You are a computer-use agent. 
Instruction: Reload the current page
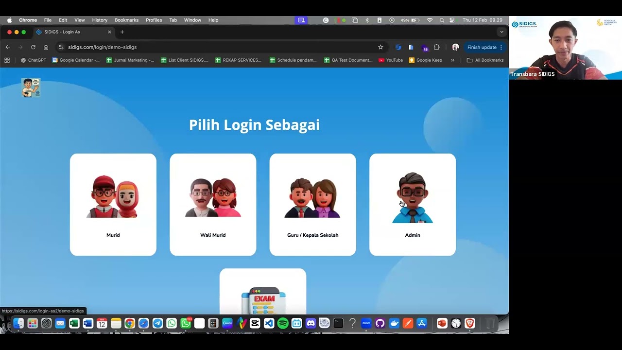pos(33,47)
